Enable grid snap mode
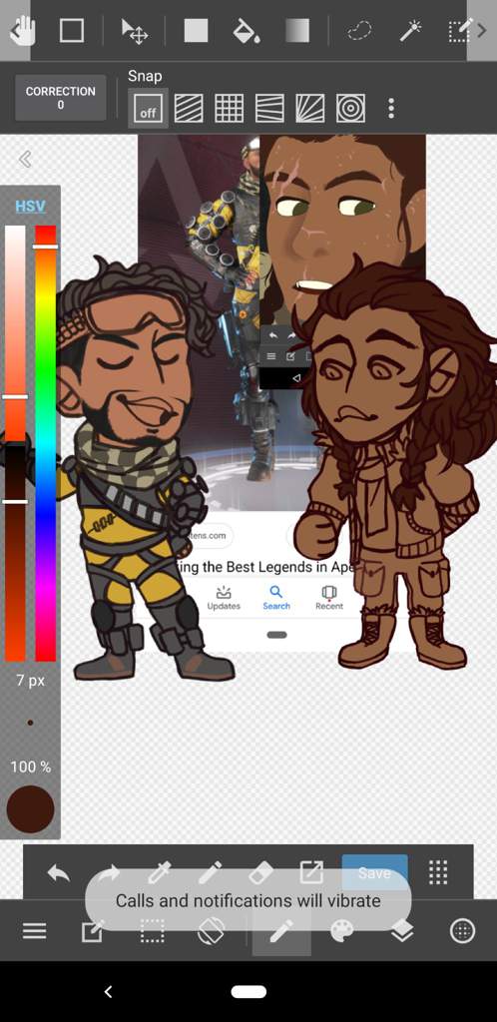This screenshot has height=1022, width=497. 230,108
